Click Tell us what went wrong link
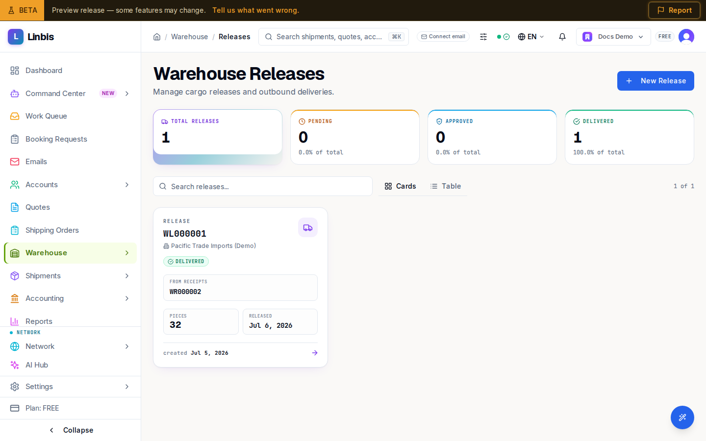The height and width of the screenshot is (441, 706). [255, 10]
